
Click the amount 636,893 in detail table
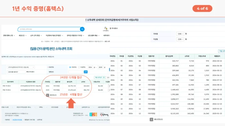[x=175, y=75]
